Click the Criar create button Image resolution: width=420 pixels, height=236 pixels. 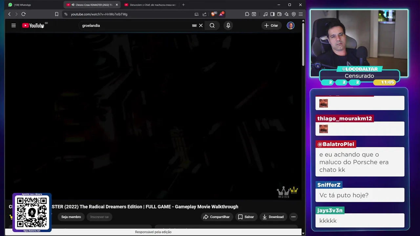click(x=271, y=26)
